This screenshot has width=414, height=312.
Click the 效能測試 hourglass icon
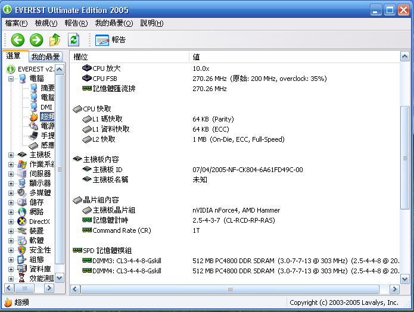[22, 279]
